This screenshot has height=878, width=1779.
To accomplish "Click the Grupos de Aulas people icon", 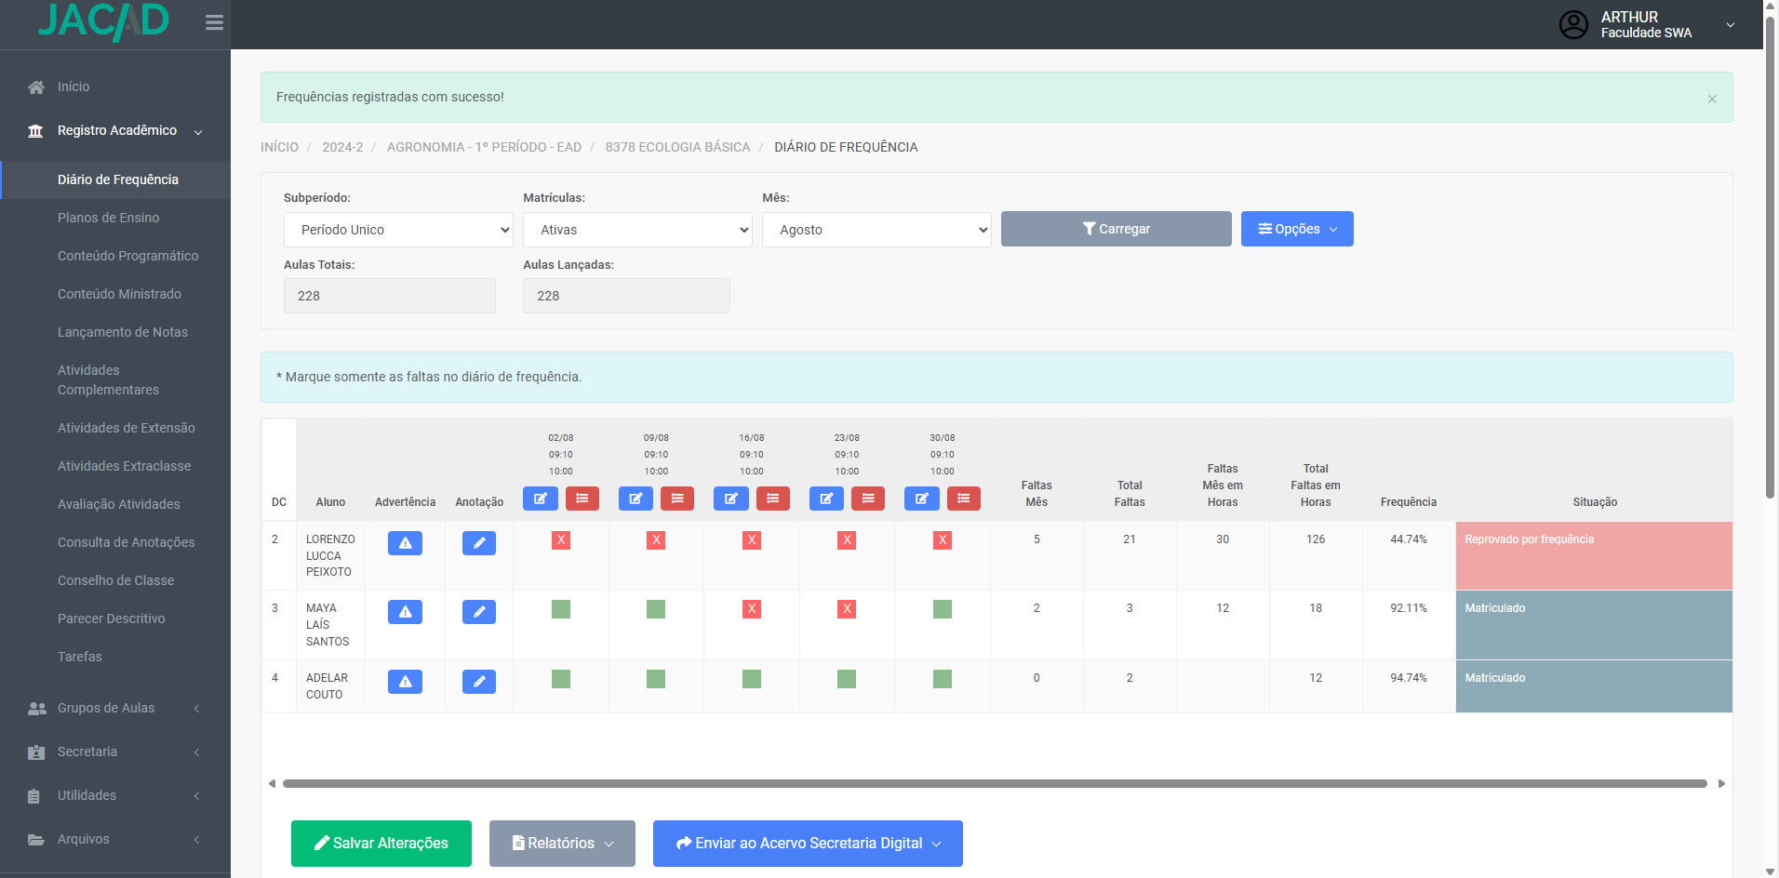I will tap(36, 708).
